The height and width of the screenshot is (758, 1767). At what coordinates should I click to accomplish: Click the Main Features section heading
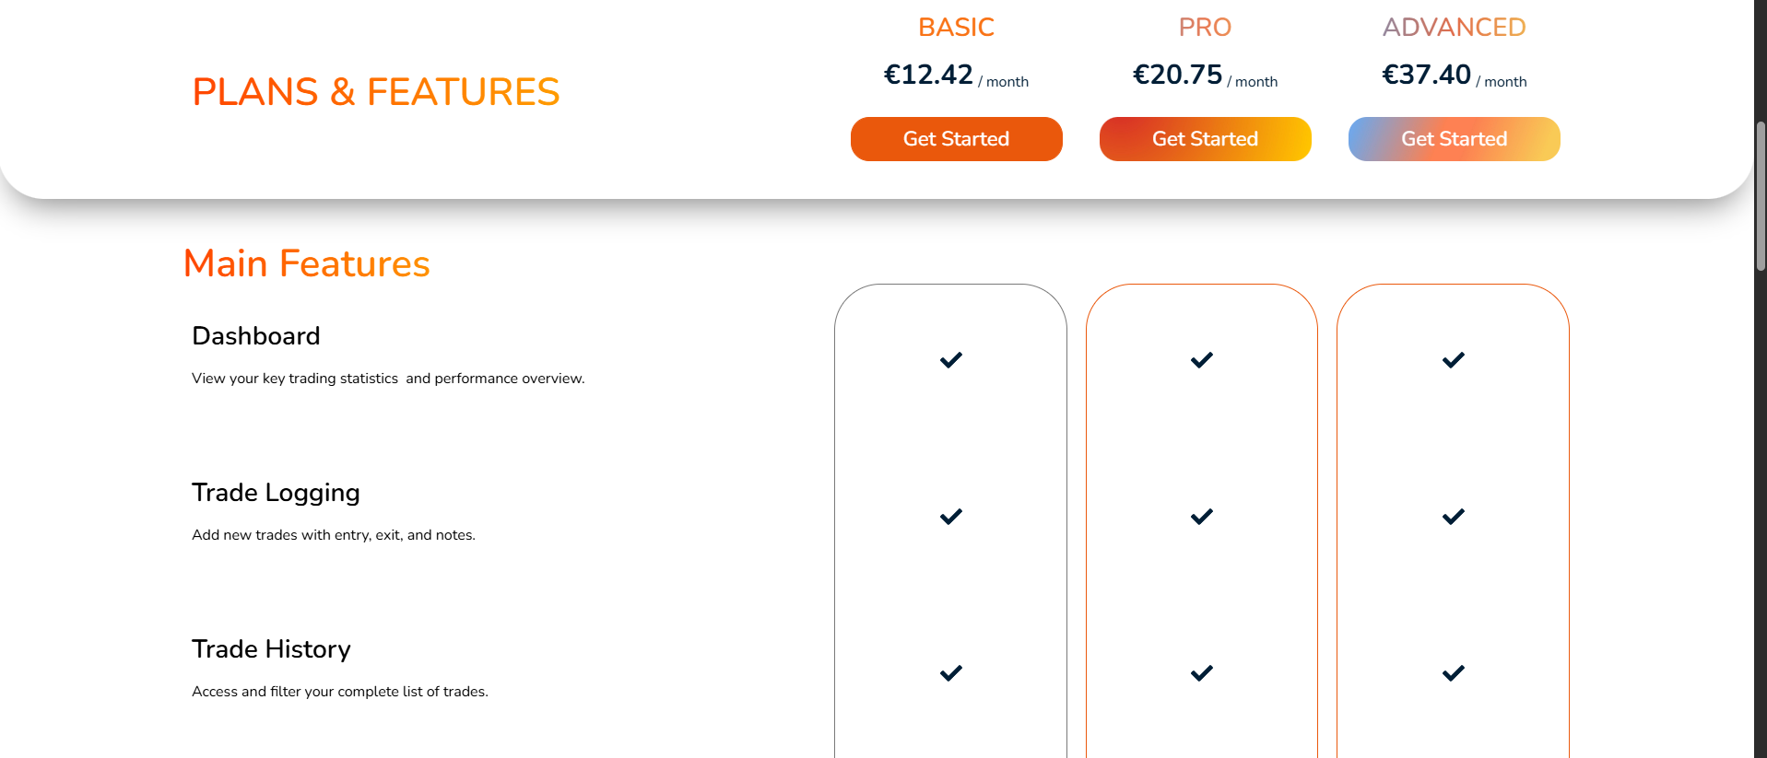point(306,263)
